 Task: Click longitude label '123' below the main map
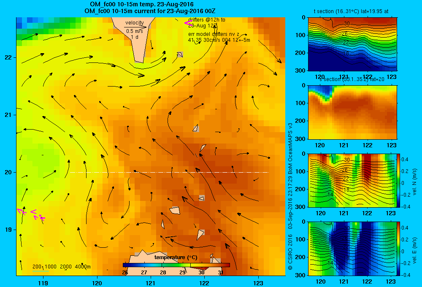[258, 283]
